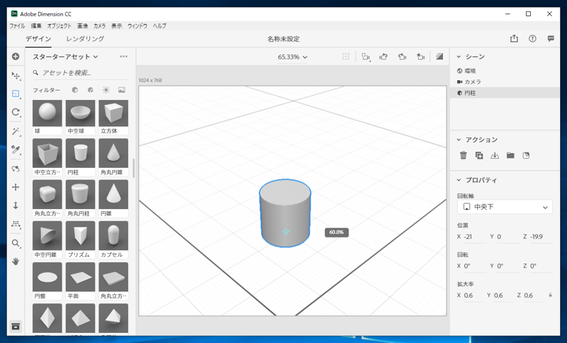Click the move to ground icon
Viewport: 567px width, 343px height.
(495, 155)
